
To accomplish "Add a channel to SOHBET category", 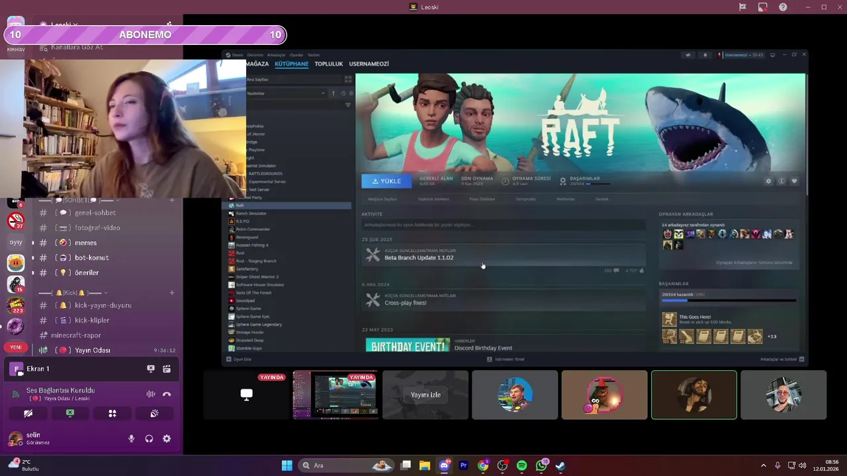I will [172, 200].
